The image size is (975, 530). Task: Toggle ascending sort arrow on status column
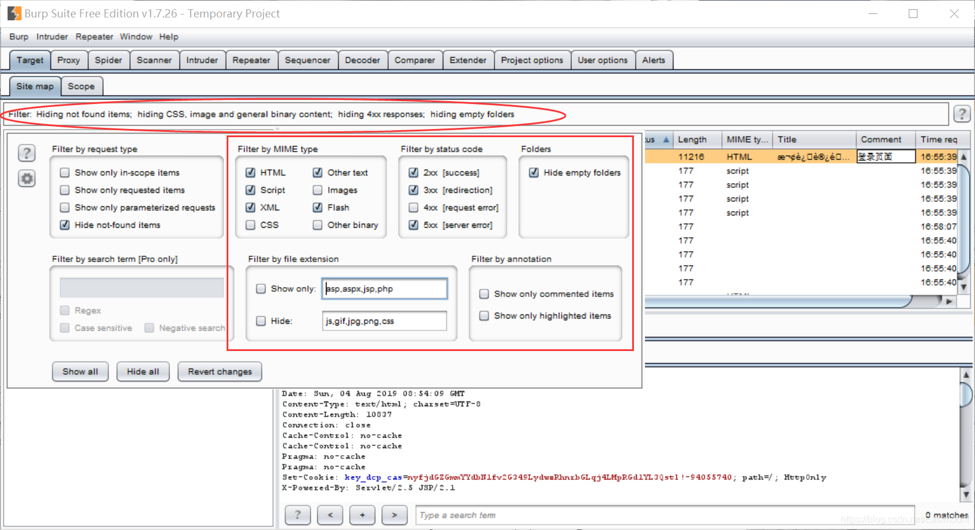tap(666, 139)
